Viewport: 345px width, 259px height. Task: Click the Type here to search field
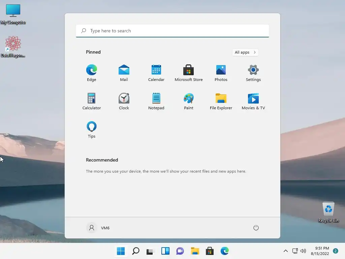(172, 31)
